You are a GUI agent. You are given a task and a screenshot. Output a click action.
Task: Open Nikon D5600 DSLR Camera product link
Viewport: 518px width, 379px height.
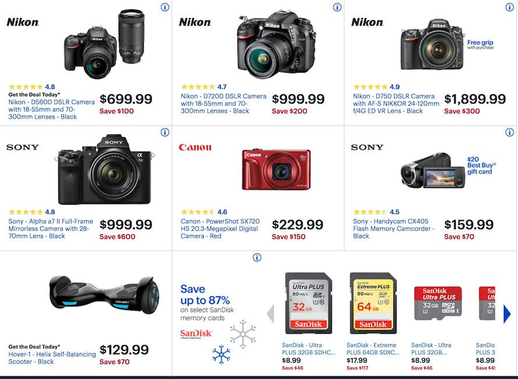[x=51, y=109]
